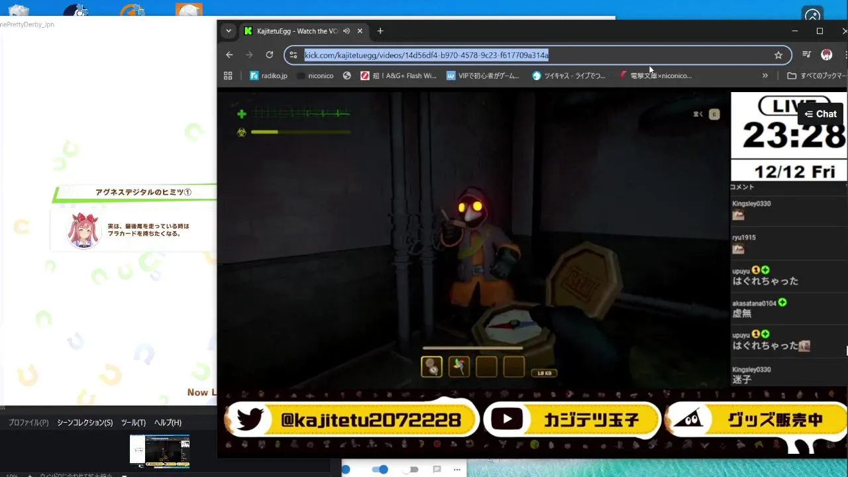Open site information icon in address bar
This screenshot has width=848, height=477.
tap(293, 55)
